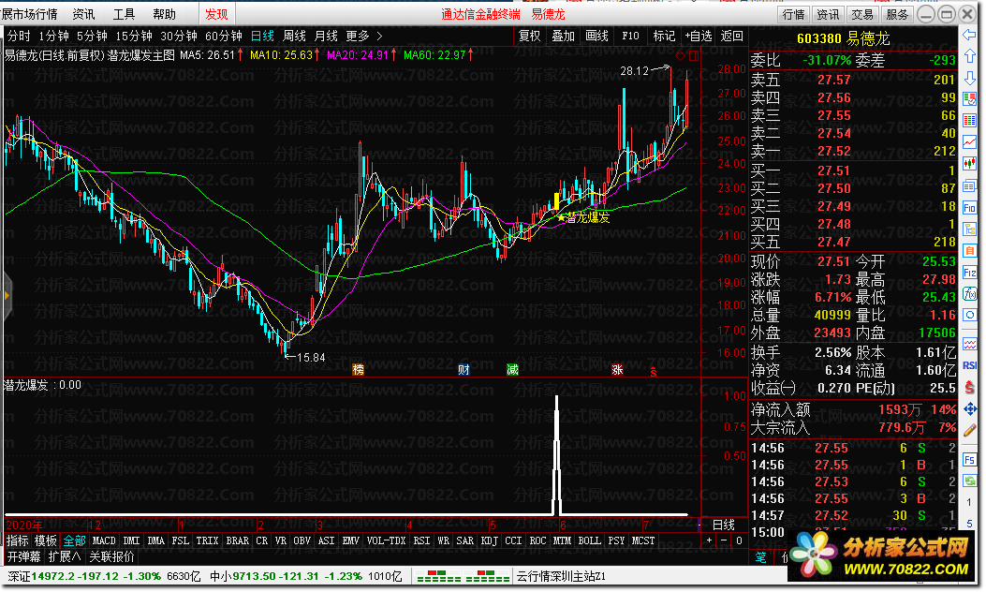Open the 复权 adjustment menu

pos(529,36)
